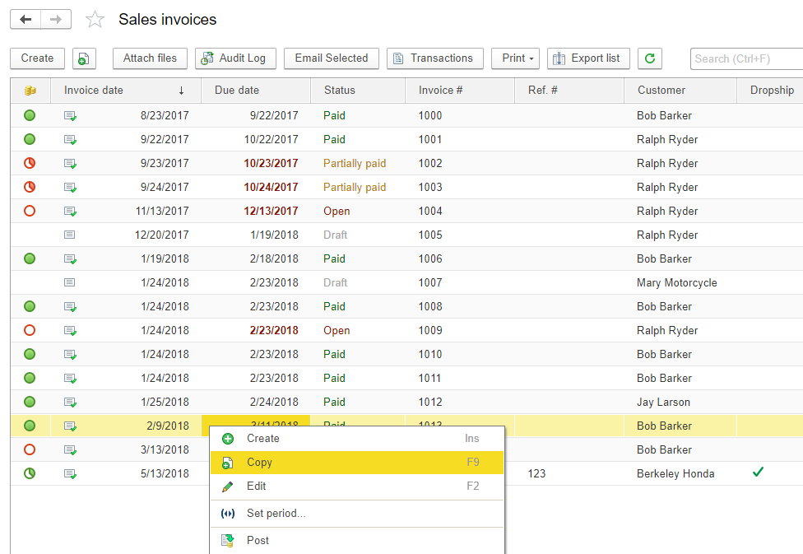Image resolution: width=803 pixels, height=554 pixels.
Task: Go back using the left arrow button
Action: 26,20
